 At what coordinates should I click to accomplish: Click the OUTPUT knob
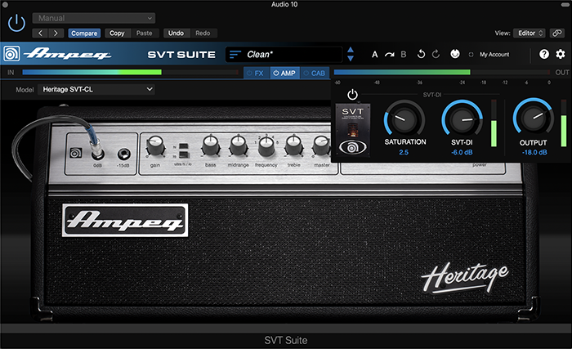point(533,118)
